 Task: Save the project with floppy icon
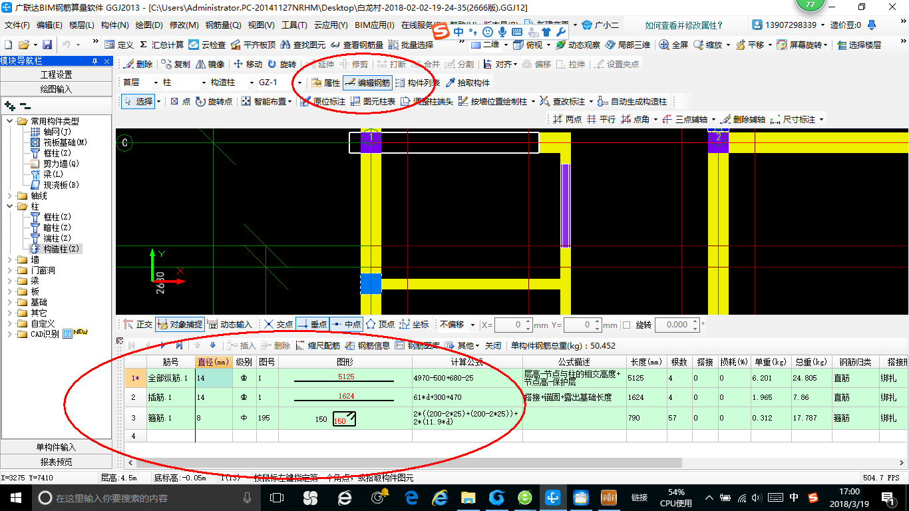coord(47,45)
